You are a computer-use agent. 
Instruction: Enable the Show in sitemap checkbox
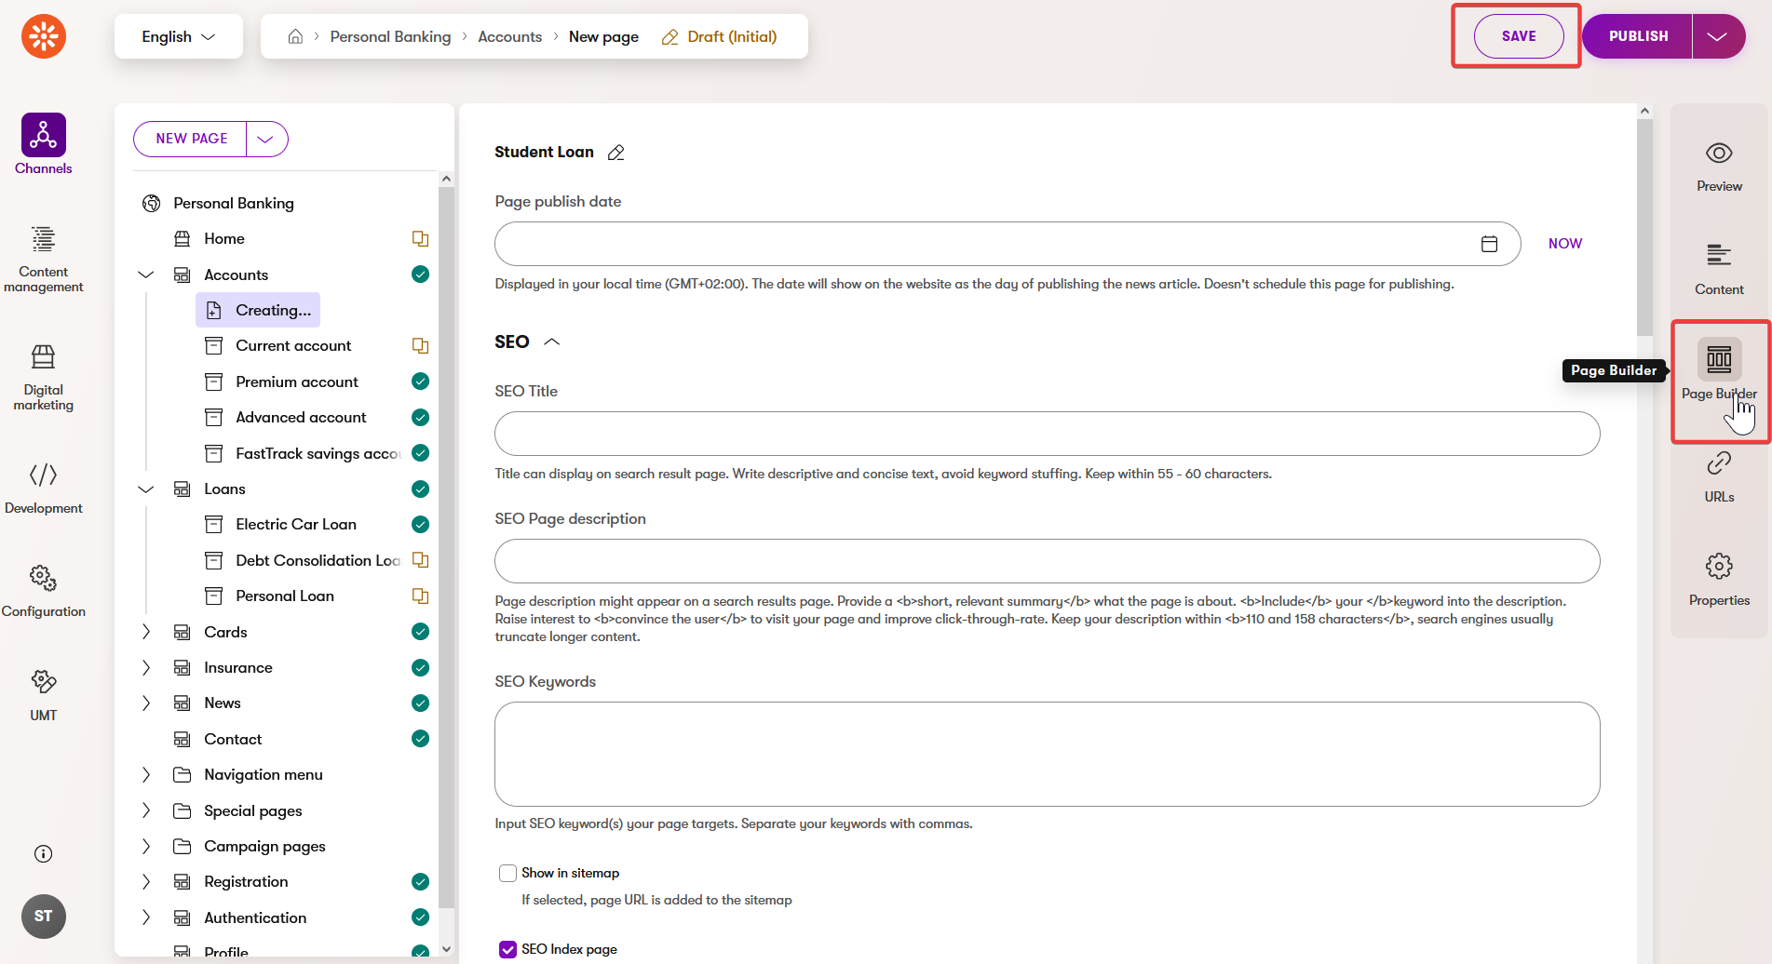click(x=507, y=873)
